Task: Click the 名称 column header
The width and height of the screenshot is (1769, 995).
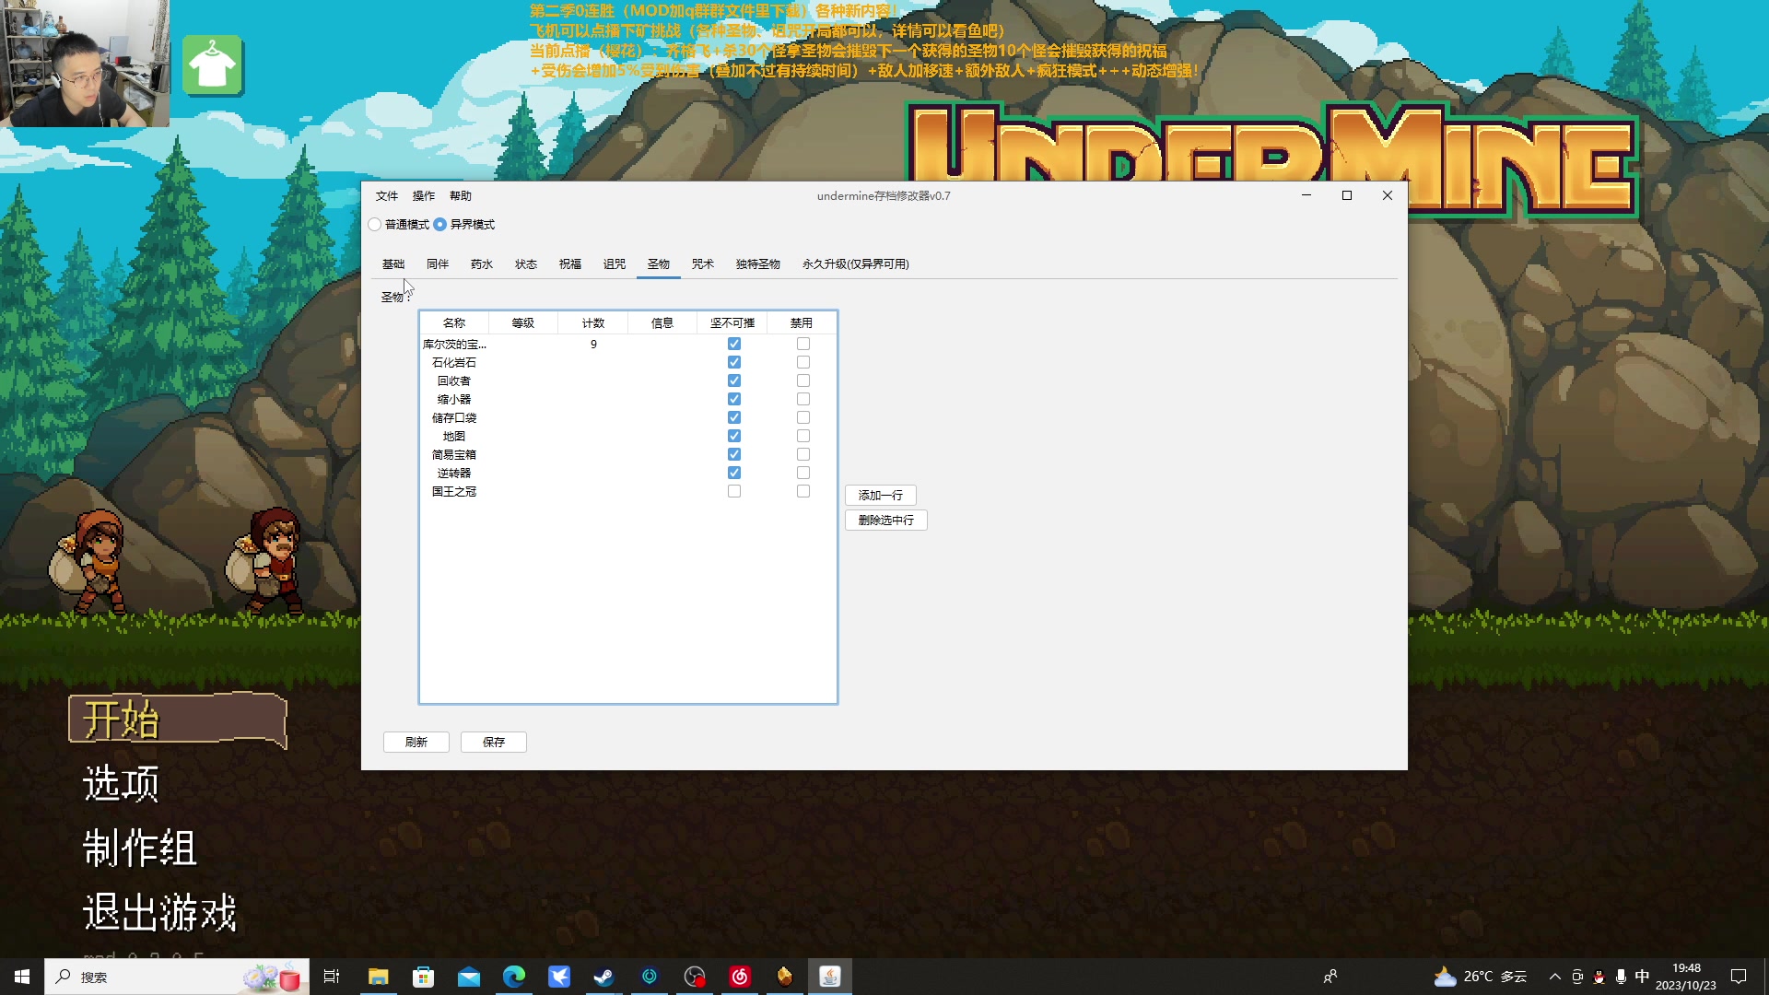Action: (454, 323)
